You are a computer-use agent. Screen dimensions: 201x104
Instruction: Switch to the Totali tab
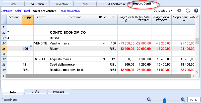[x=85, y=4]
